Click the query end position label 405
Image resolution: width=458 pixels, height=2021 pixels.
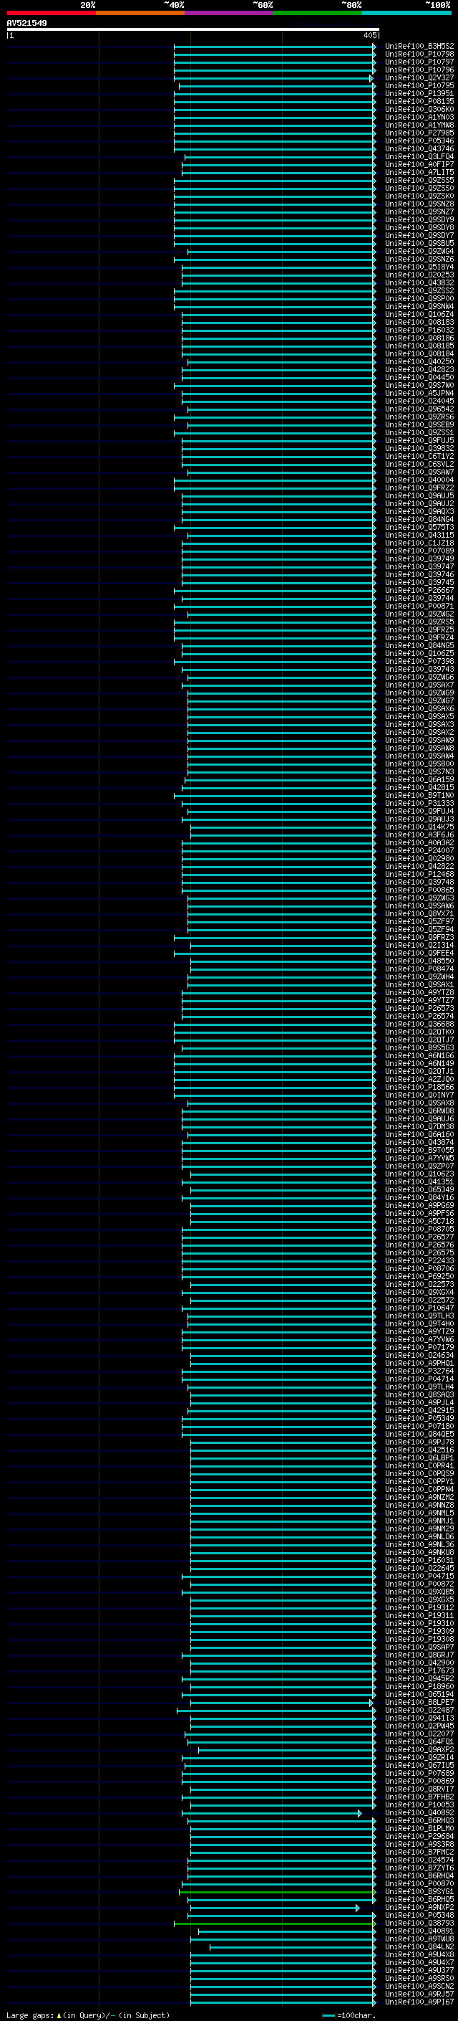point(370,35)
